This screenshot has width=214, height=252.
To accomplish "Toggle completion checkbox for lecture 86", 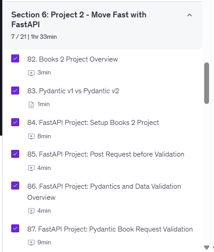I will [15, 186].
